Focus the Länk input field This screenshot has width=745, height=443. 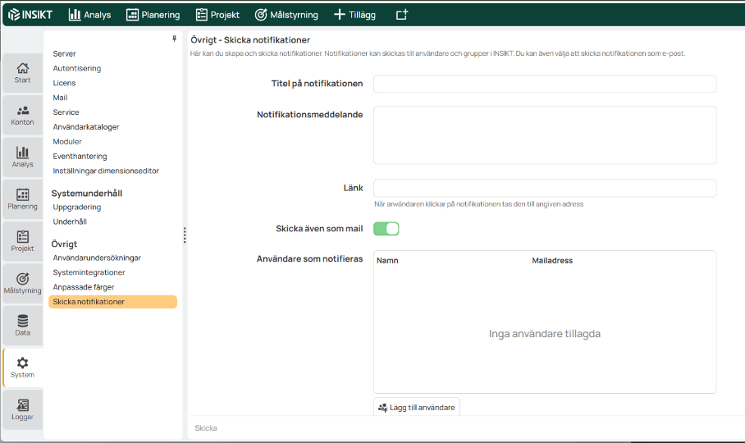point(545,188)
